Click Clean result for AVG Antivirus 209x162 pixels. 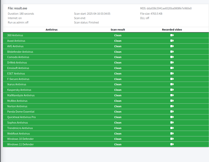(118, 46)
